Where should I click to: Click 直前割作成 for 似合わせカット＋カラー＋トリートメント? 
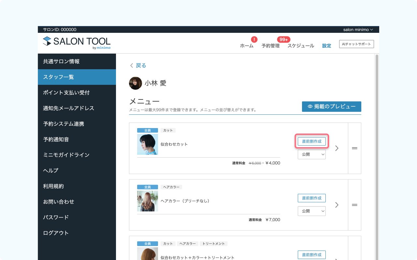click(x=312, y=255)
